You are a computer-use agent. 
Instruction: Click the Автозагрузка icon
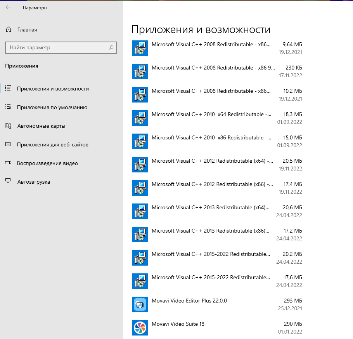[x=8, y=181]
